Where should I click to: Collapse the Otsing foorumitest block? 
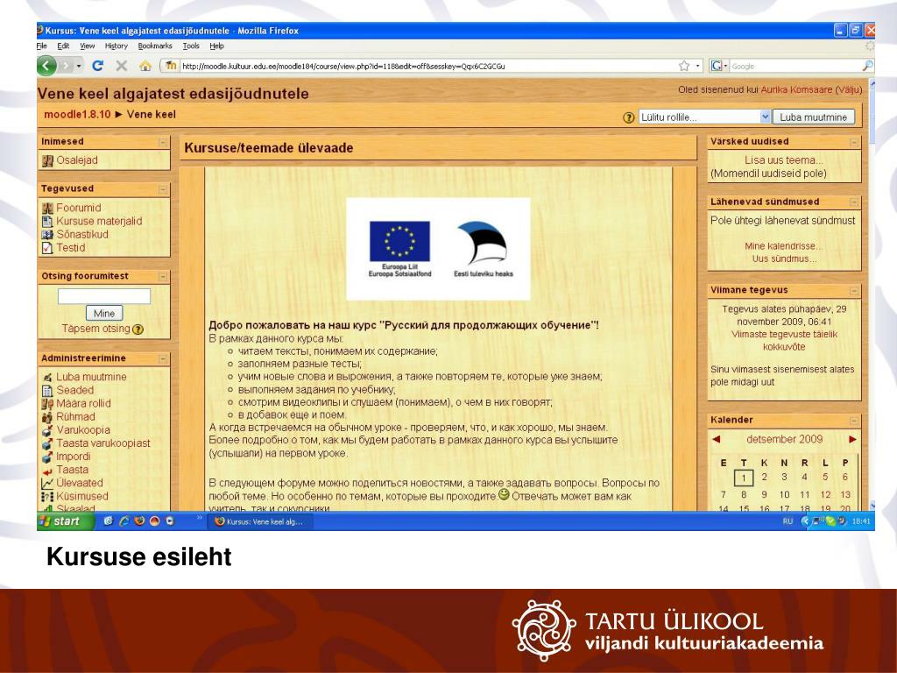163,277
